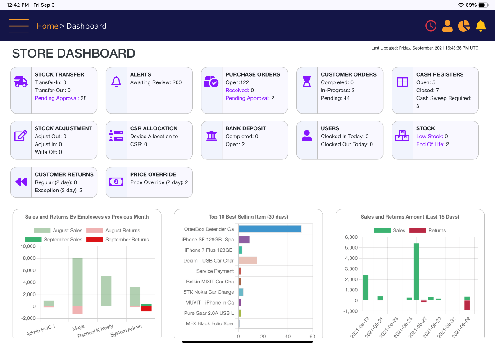Toggle green Sales legend in 15-day chart
This screenshot has width=495, height=346.
pos(382,231)
